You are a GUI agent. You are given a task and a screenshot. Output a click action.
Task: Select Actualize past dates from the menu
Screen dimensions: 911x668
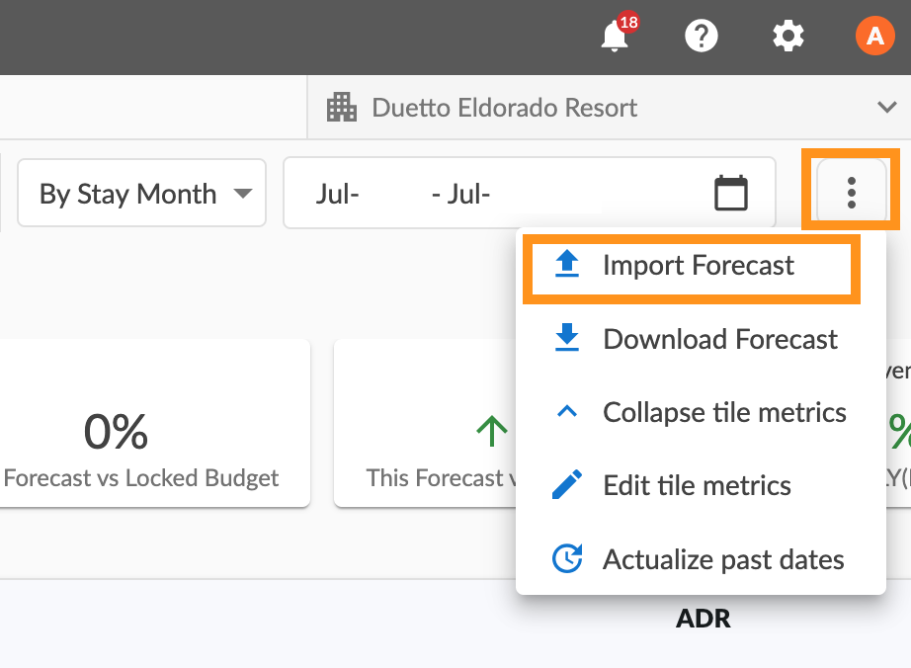[721, 558]
